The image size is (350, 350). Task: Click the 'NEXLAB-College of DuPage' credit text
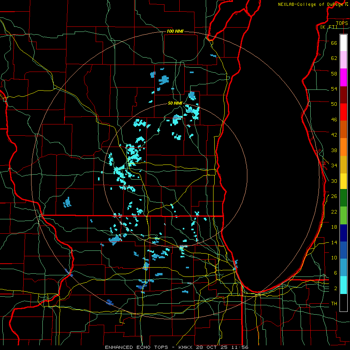[311, 4]
